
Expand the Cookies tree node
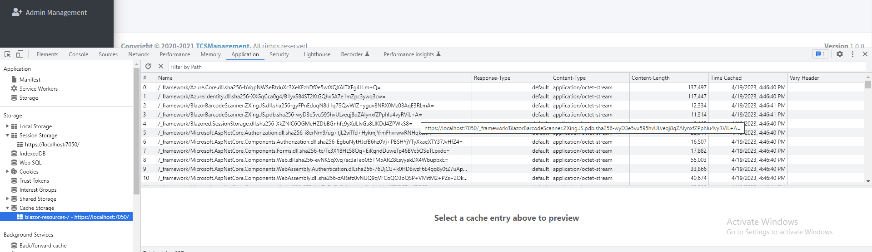click(x=7, y=172)
